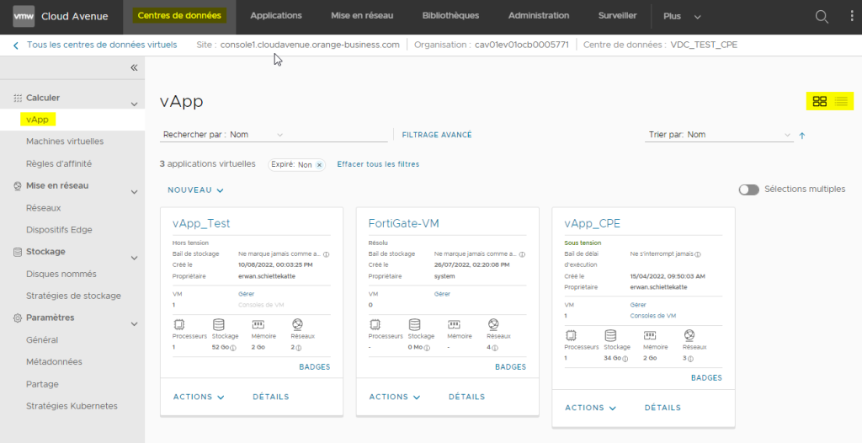This screenshot has width=862, height=443.
Task: Remove the Expiré: Non filter chip
Action: point(319,164)
